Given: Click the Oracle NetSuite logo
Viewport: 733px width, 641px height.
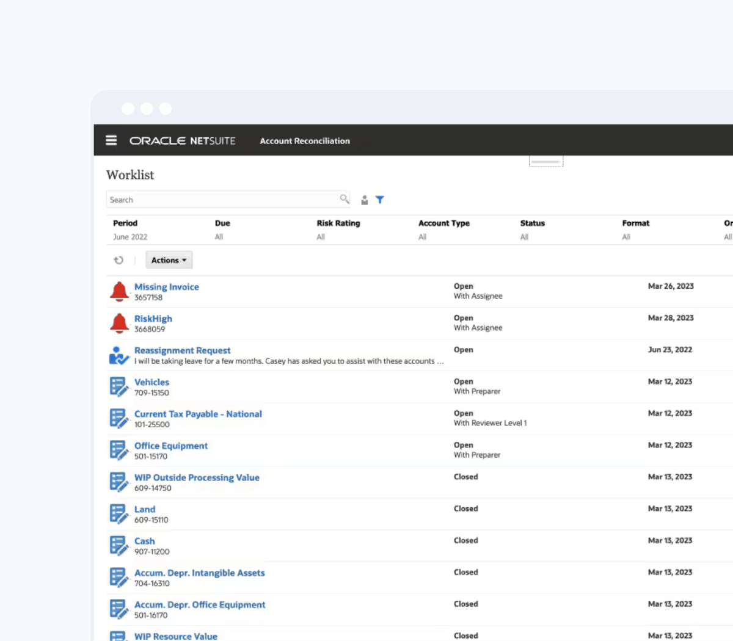Looking at the screenshot, I should pos(182,140).
